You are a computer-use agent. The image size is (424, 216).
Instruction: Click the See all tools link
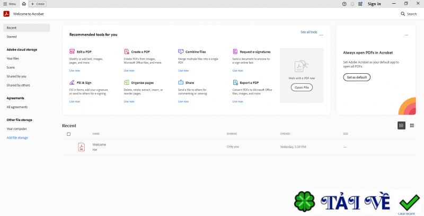(x=309, y=32)
